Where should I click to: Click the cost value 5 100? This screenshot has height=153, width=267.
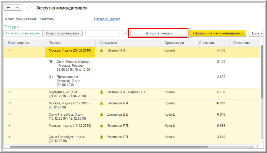tap(221, 92)
